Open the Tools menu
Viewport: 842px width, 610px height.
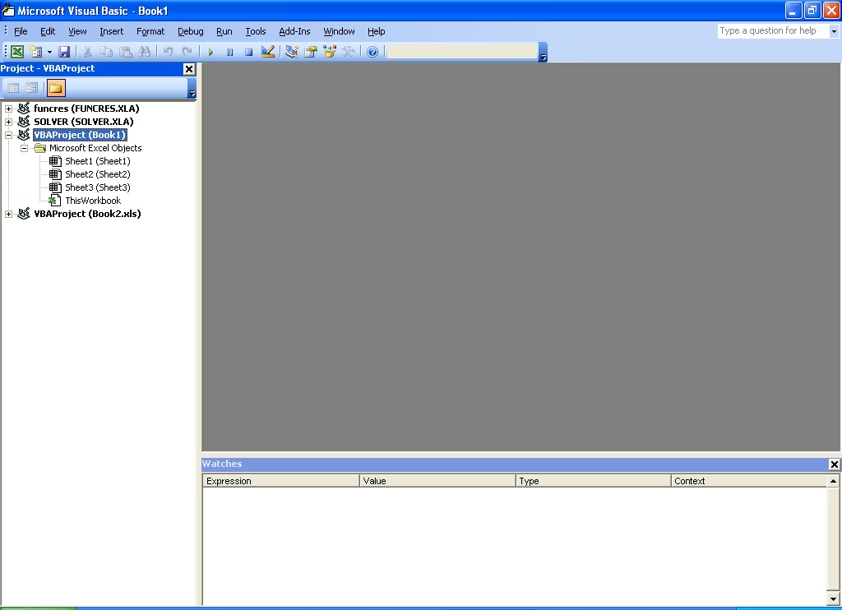(x=256, y=31)
